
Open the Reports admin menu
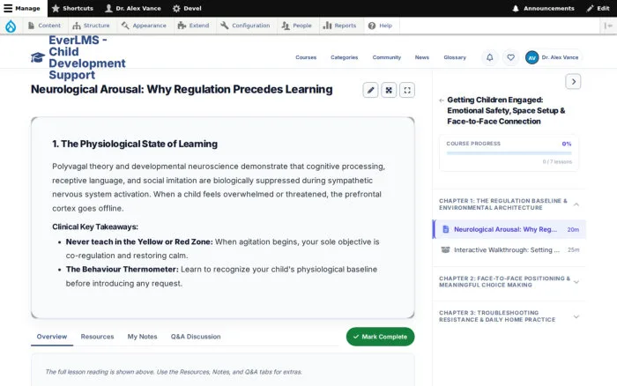tap(339, 26)
